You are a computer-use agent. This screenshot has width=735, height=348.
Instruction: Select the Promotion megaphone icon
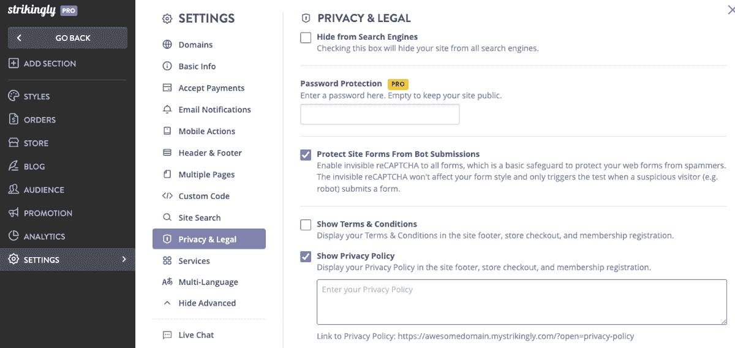tap(13, 213)
